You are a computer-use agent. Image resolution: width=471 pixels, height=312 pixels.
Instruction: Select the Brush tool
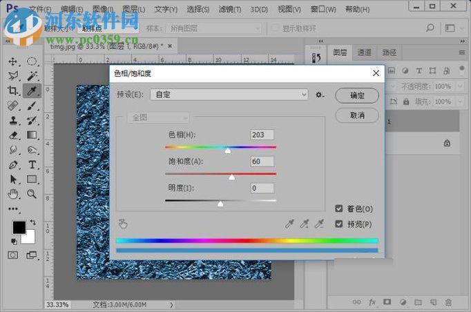32,106
